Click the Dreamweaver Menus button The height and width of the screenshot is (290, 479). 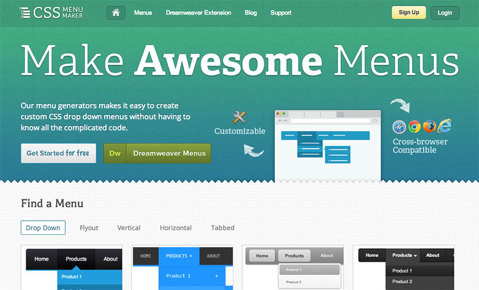[168, 153]
